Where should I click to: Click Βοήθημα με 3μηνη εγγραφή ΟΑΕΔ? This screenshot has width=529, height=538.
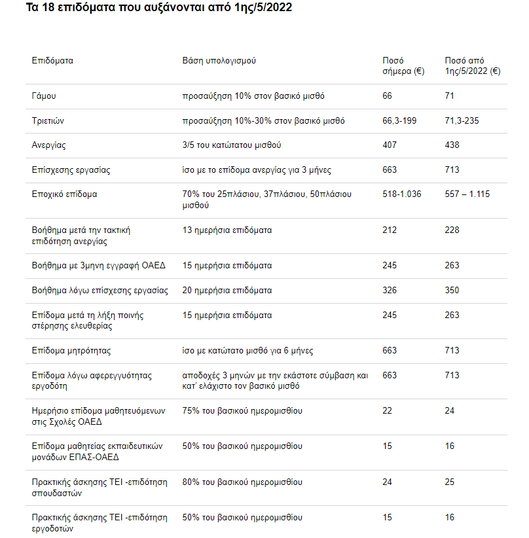click(98, 266)
